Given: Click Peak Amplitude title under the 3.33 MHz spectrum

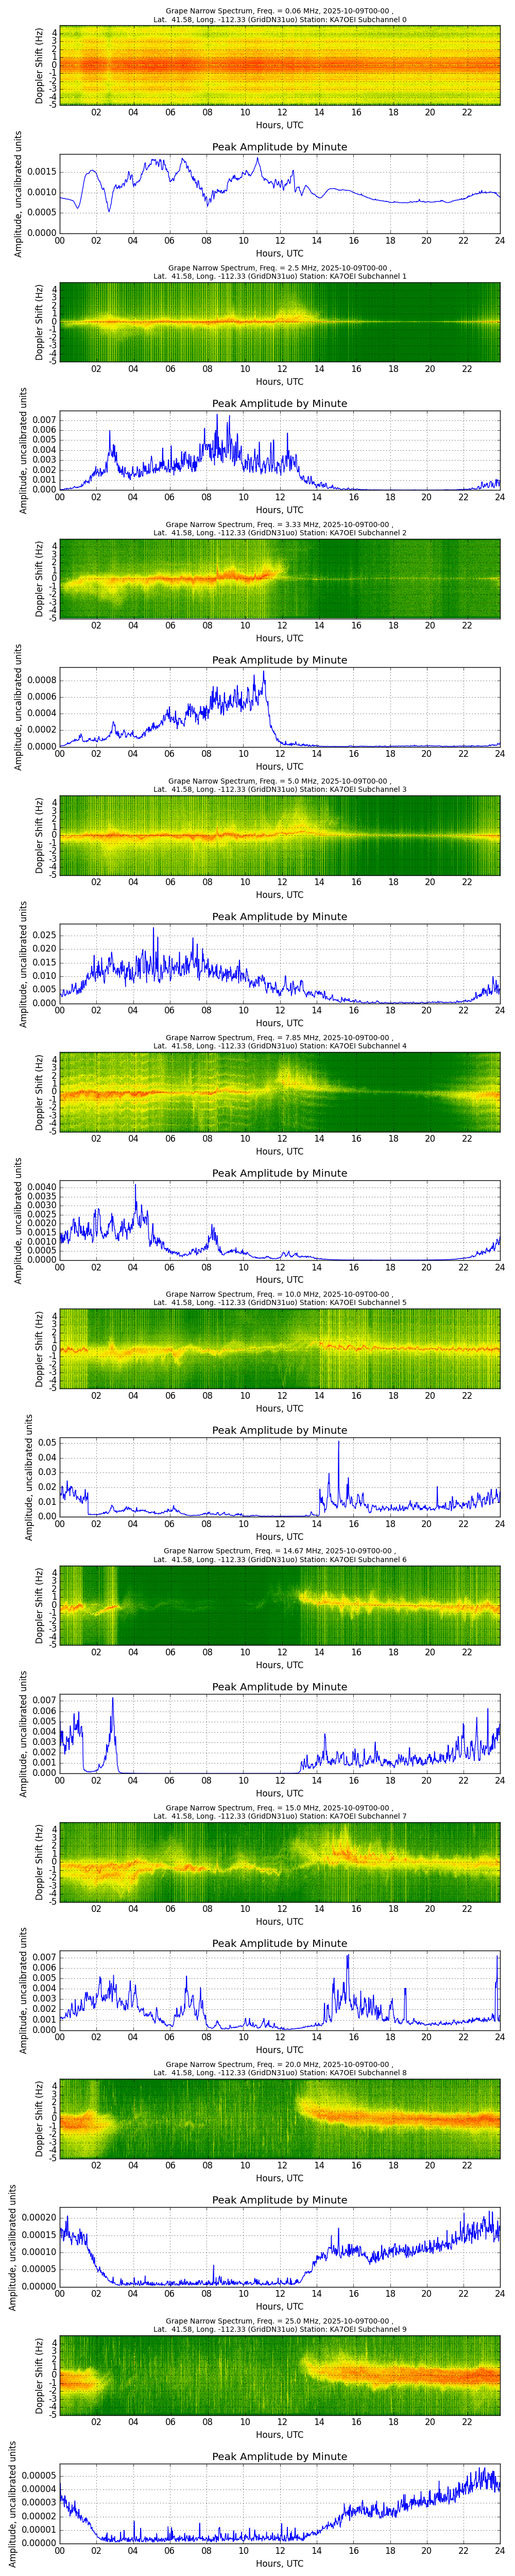Looking at the screenshot, I should [280, 660].
